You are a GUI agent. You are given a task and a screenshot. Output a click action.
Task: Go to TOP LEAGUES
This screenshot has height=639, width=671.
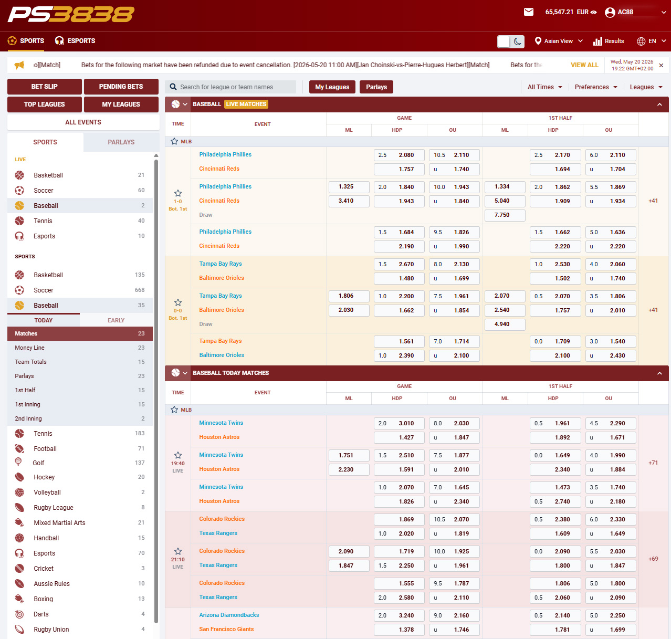point(45,104)
